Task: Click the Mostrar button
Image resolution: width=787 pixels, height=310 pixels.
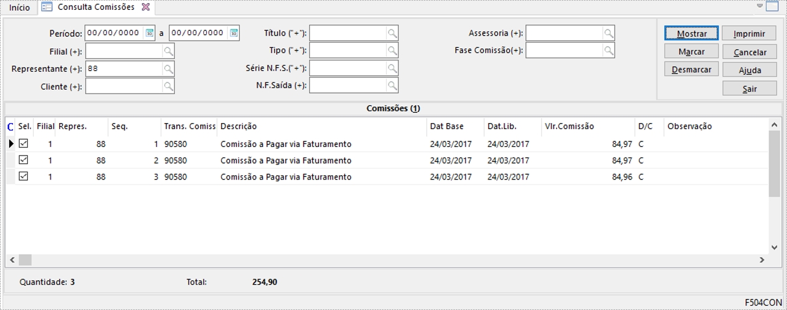Action: pyautogui.click(x=692, y=34)
